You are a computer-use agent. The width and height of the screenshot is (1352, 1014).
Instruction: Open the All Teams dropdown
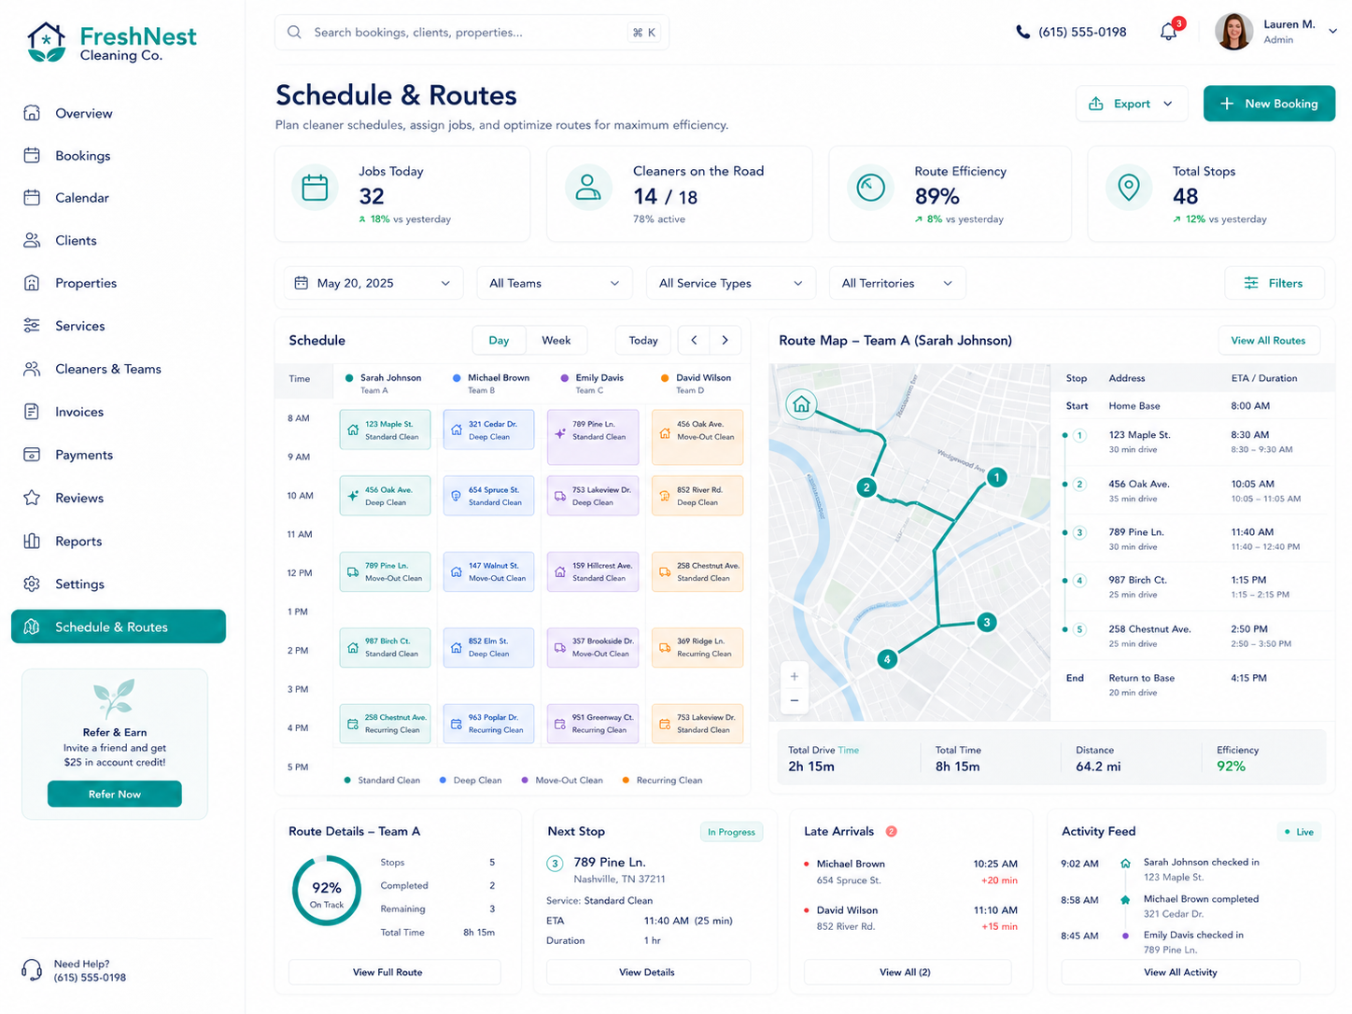[555, 283]
